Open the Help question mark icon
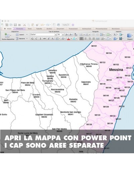 (73, 25)
